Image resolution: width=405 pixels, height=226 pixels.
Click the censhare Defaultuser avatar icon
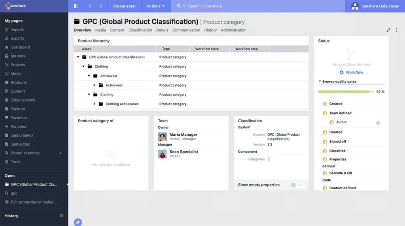click(x=355, y=6)
